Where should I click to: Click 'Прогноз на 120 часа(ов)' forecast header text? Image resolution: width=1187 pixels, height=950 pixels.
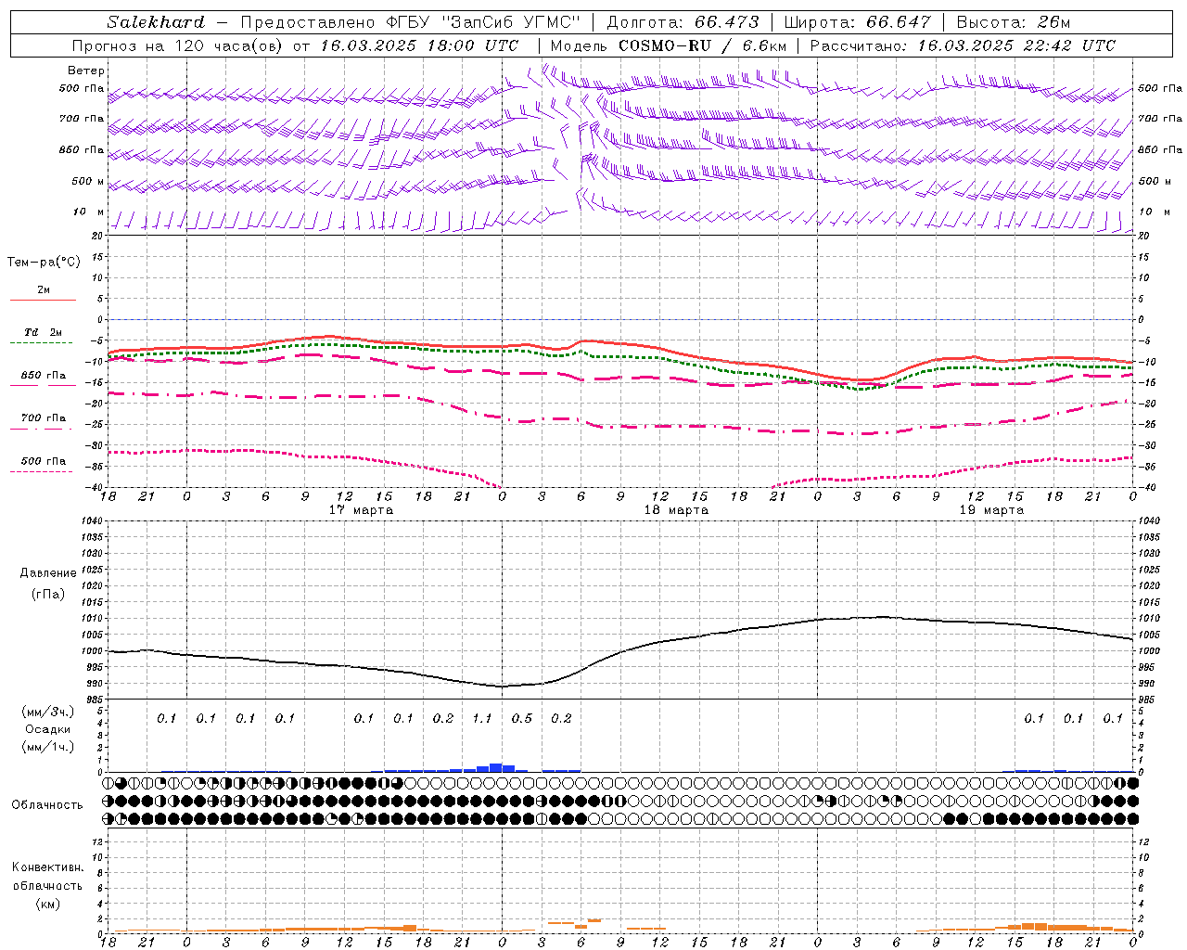point(178,45)
